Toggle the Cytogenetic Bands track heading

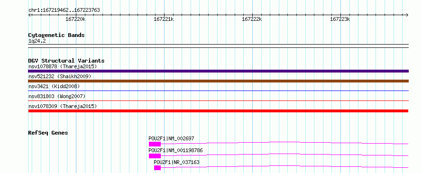click(x=56, y=35)
